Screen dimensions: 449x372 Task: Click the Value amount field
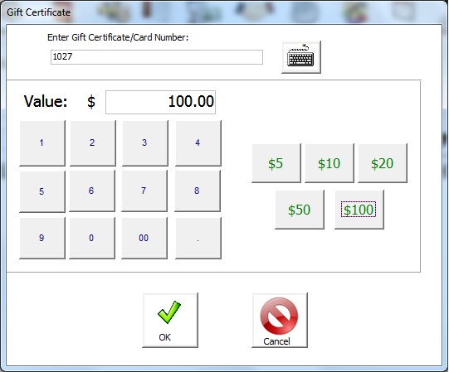tap(161, 102)
